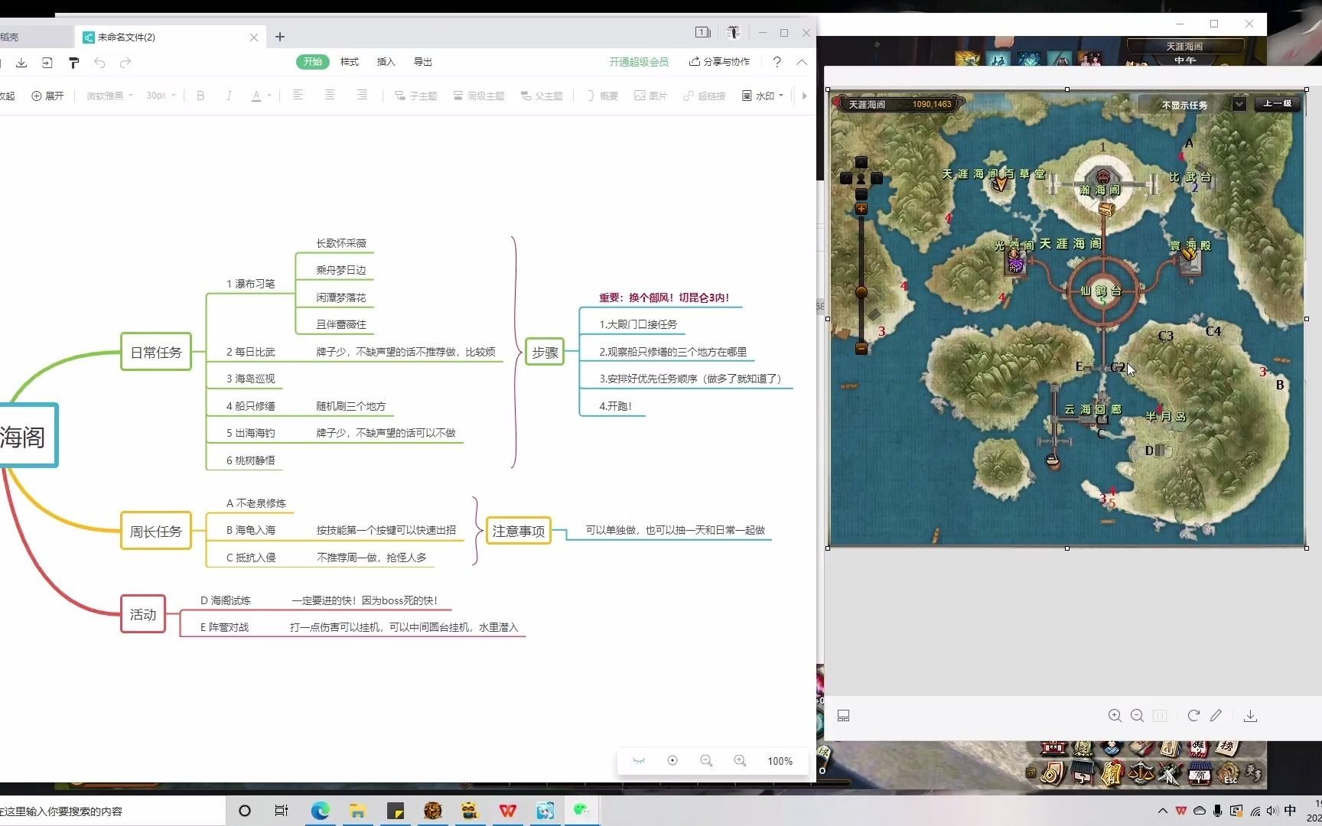1322x826 pixels.
Task: Toggle italic formatting
Action: [x=229, y=96]
